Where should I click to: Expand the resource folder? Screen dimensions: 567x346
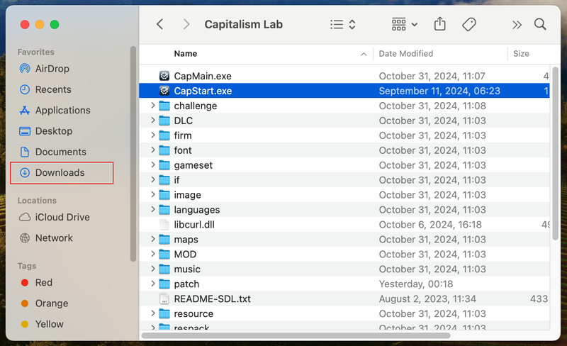pos(152,313)
